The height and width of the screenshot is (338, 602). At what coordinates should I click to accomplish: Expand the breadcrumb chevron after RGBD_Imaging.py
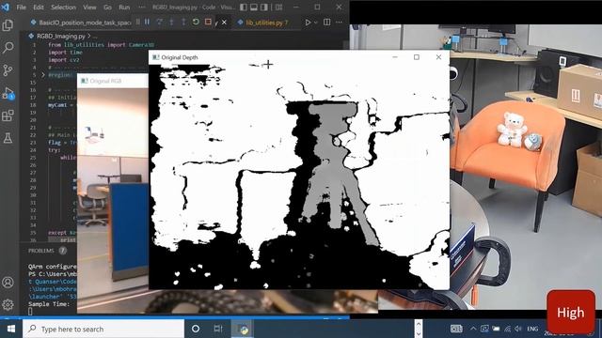[x=89, y=36]
